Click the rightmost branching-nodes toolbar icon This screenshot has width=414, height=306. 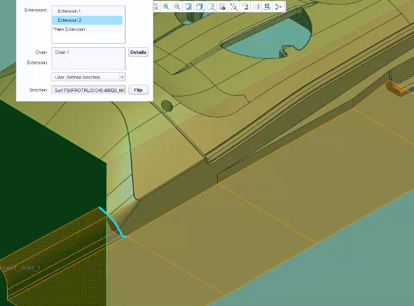278,6
